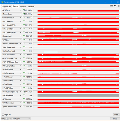Enable the Log to file checkbox

[3, 115]
